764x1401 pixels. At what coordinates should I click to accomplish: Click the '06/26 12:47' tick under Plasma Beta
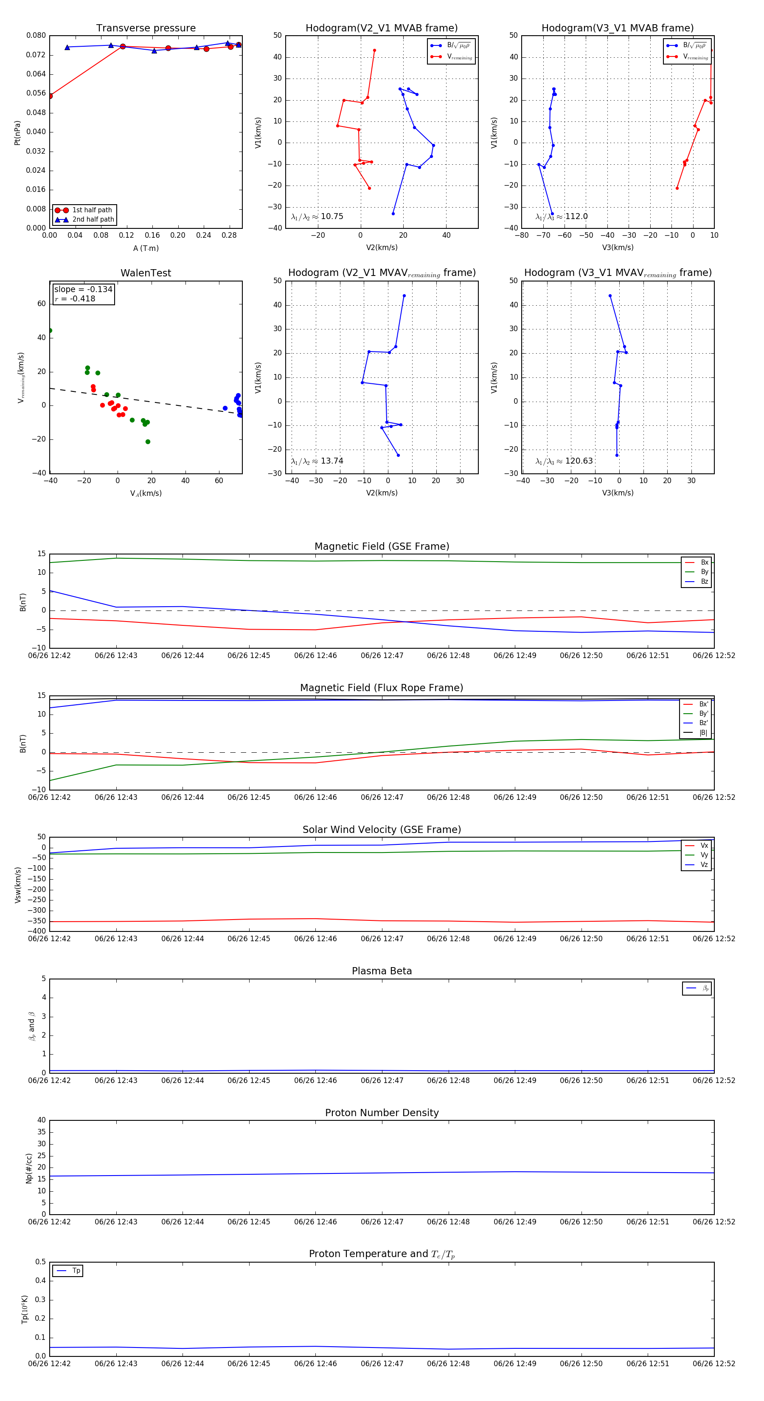(x=382, y=1080)
